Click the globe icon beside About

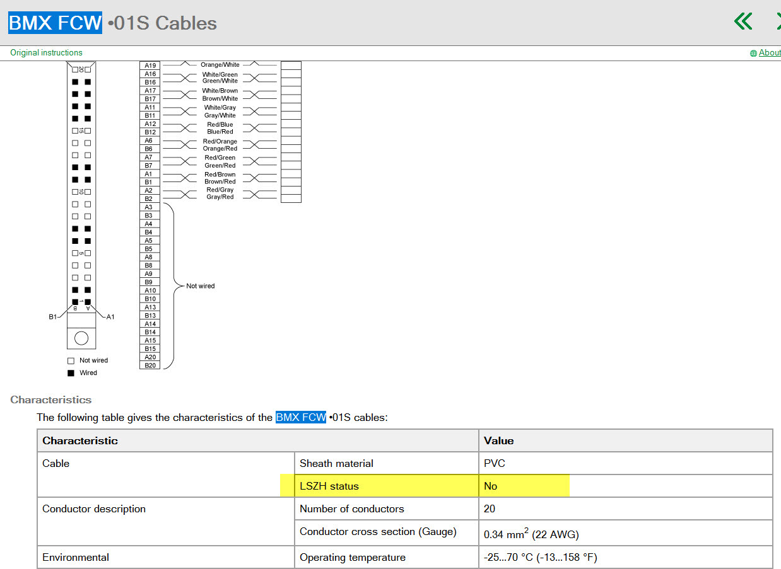753,54
